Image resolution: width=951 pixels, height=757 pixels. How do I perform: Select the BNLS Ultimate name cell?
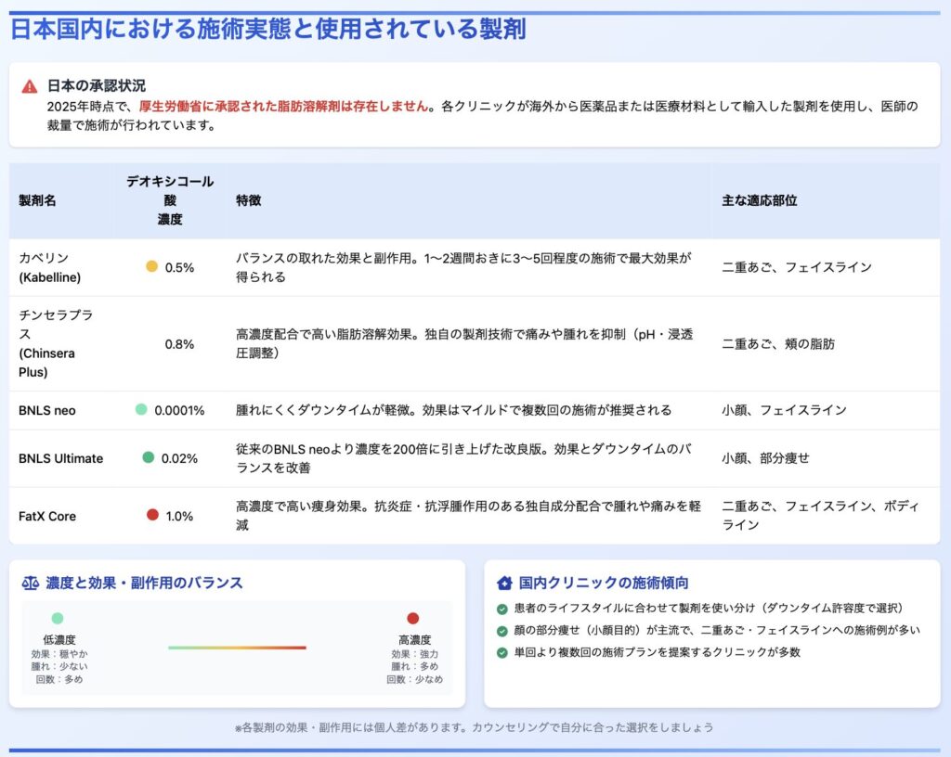tap(60, 458)
